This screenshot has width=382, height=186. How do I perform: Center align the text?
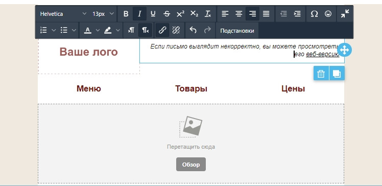(239, 14)
